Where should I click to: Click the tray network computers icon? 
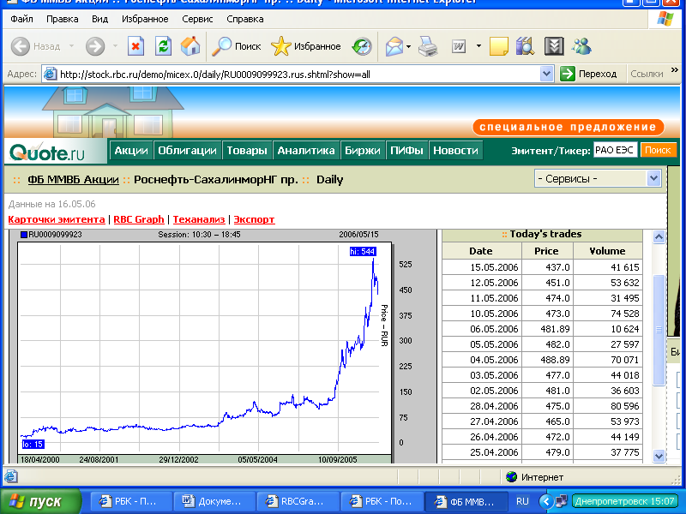pos(562,501)
